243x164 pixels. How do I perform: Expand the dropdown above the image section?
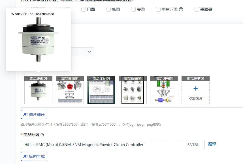tap(89, 52)
